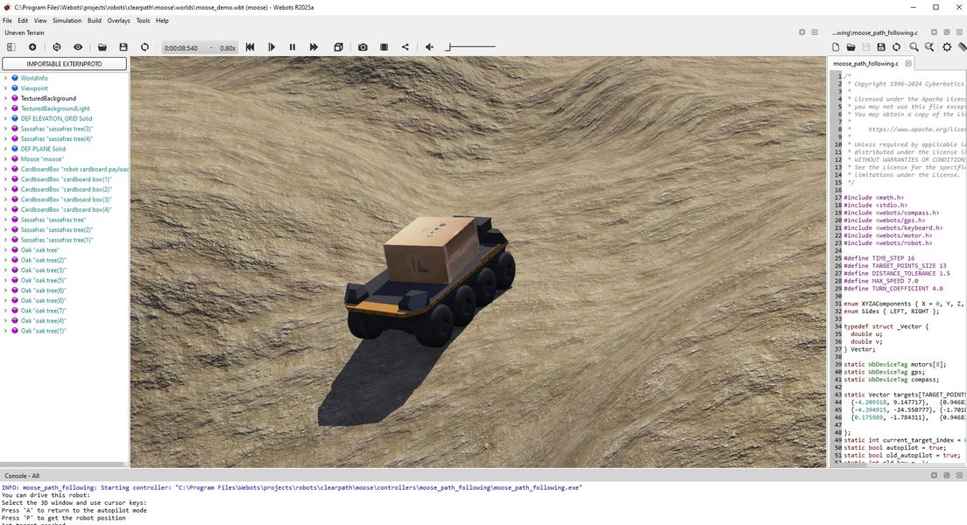Adjust the sound volume slider
The image size is (967, 525).
pos(470,47)
